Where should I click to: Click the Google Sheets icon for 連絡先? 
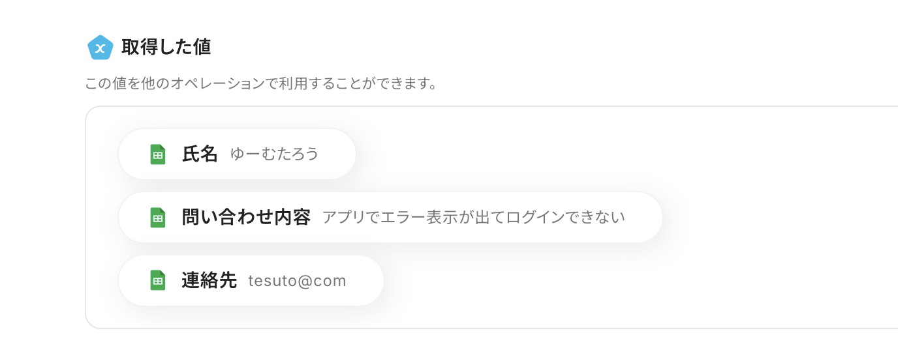click(x=158, y=280)
